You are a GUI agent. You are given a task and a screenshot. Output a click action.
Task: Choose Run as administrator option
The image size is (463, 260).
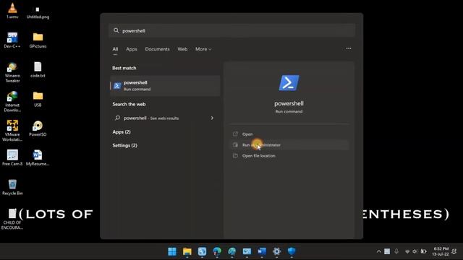coord(289,145)
